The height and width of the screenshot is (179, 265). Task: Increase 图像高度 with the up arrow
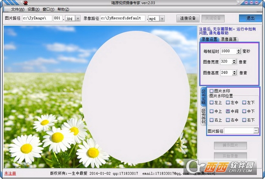point(234,72)
